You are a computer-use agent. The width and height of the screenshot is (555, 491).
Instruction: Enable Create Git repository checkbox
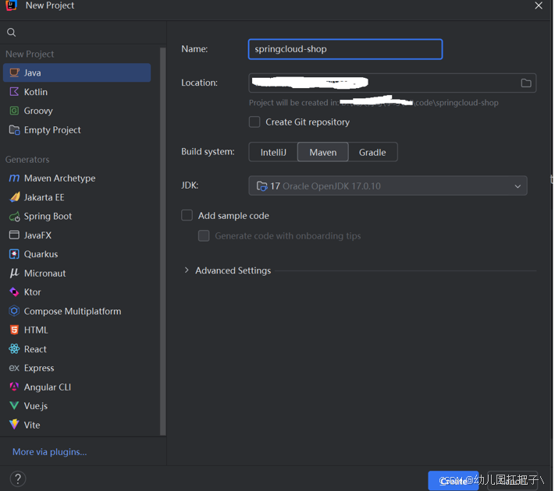pyautogui.click(x=254, y=122)
